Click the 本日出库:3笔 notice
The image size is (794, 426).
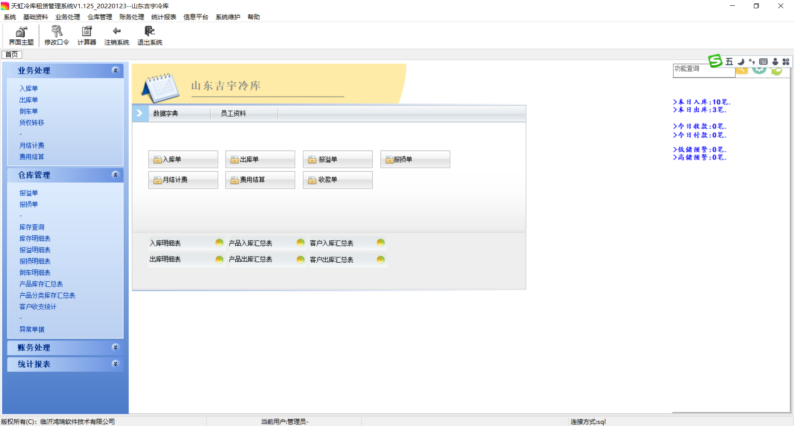pos(700,110)
